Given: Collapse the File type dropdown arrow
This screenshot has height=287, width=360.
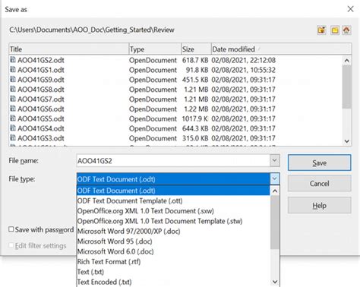Looking at the screenshot, I should click(x=275, y=179).
